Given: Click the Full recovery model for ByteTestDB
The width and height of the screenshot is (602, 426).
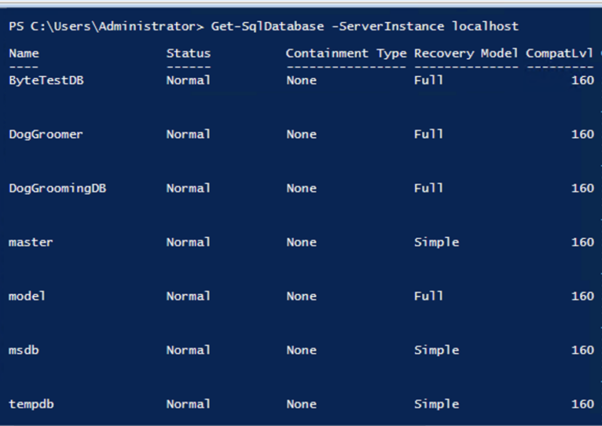Looking at the screenshot, I should click(429, 80).
